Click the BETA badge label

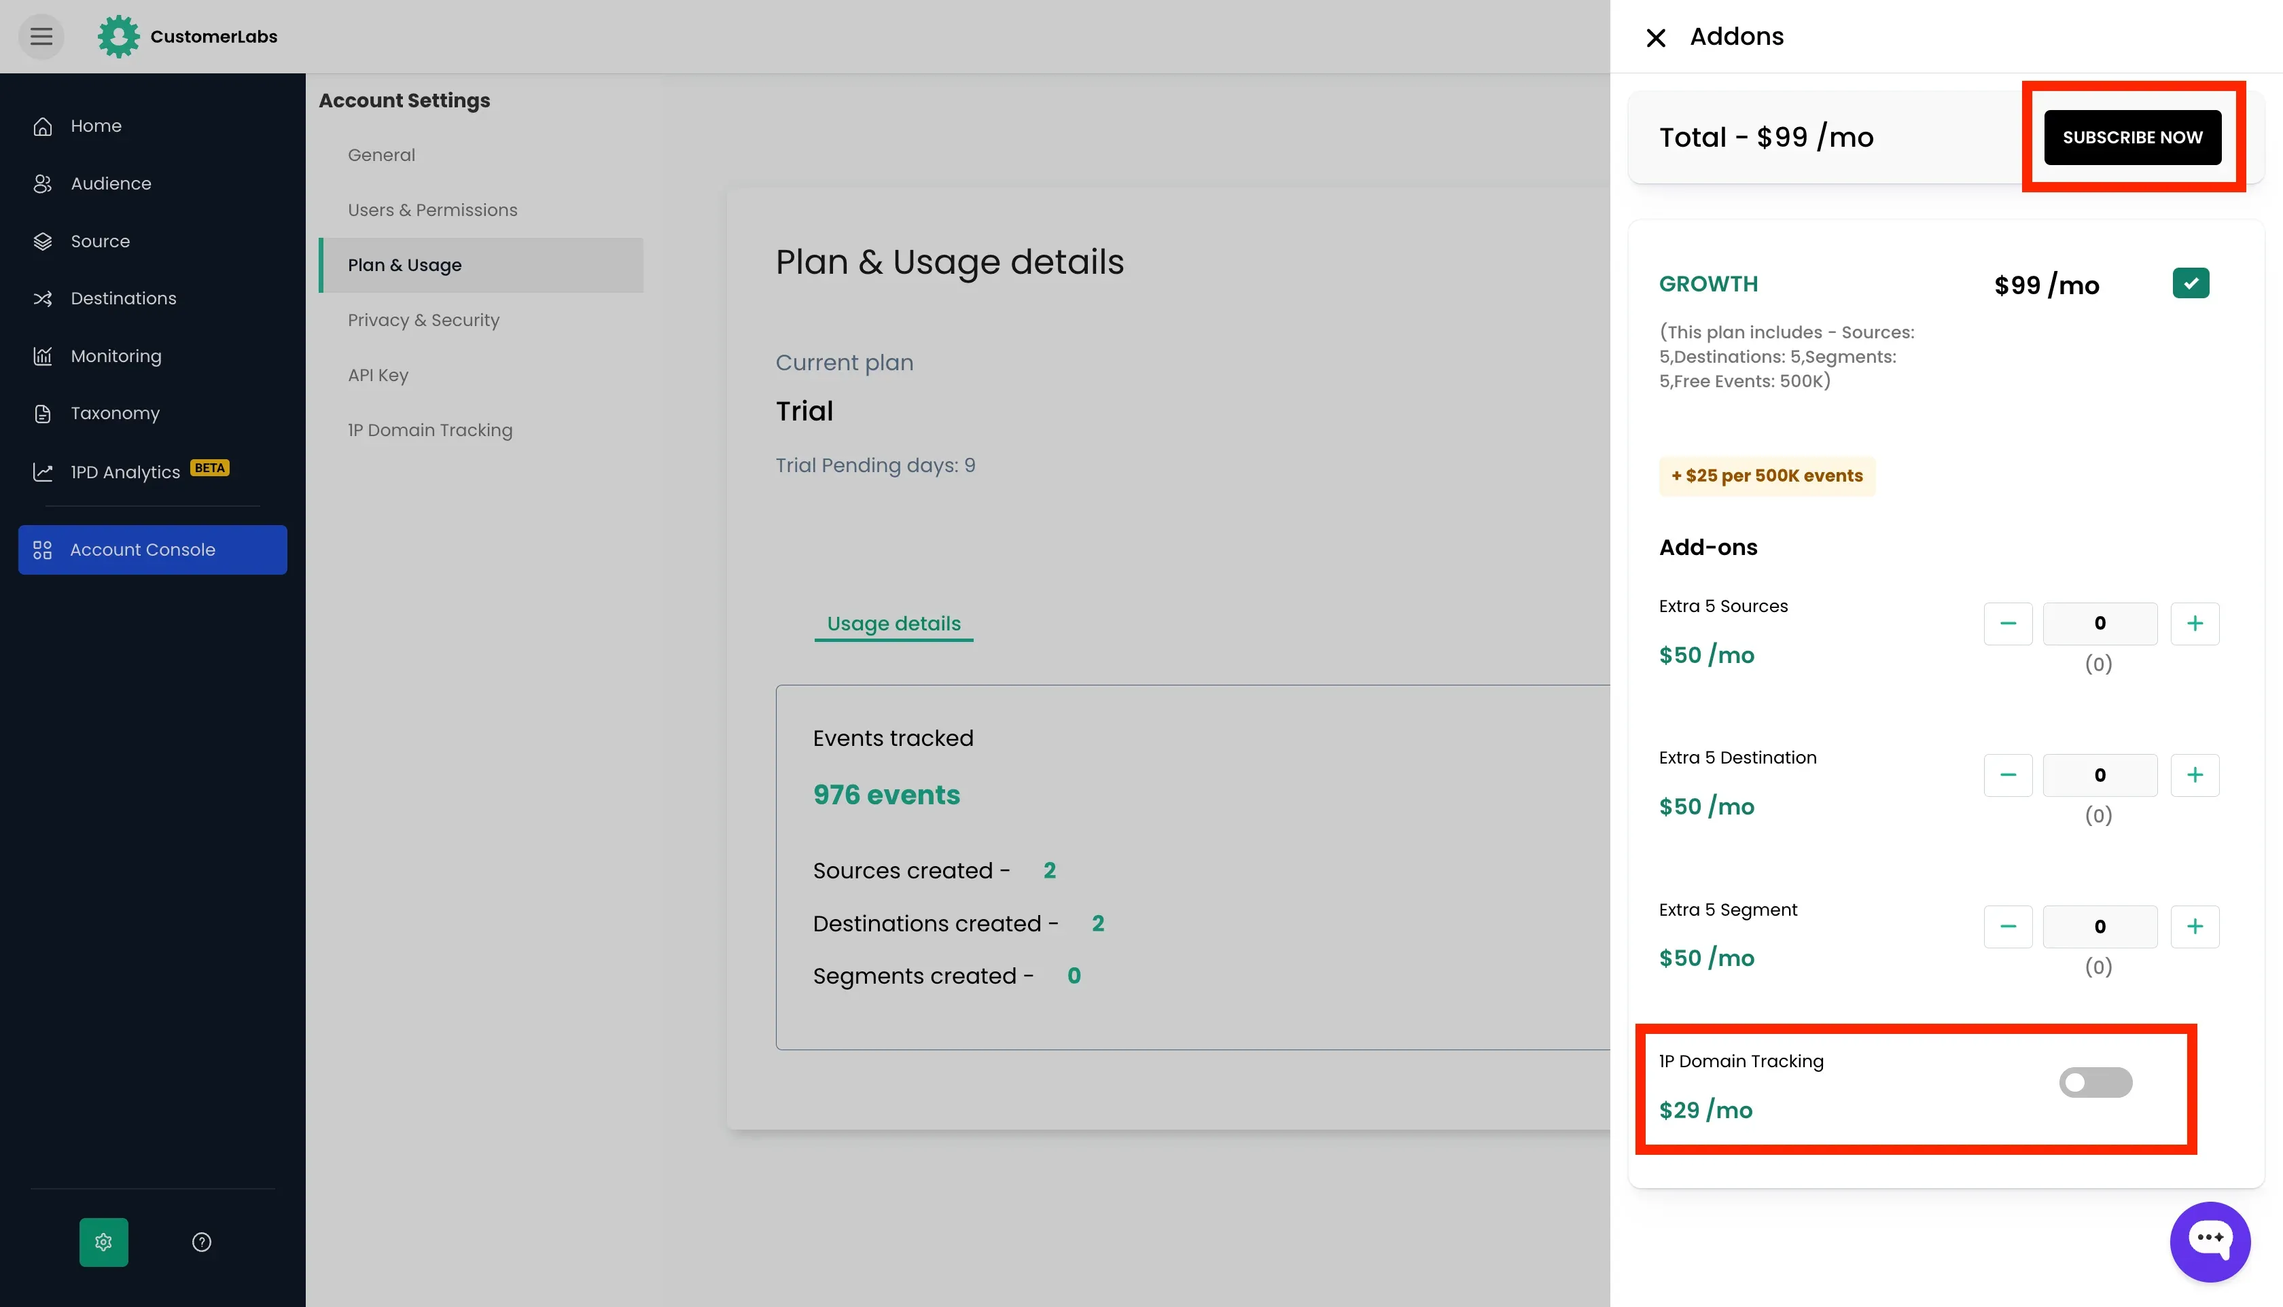pos(210,469)
